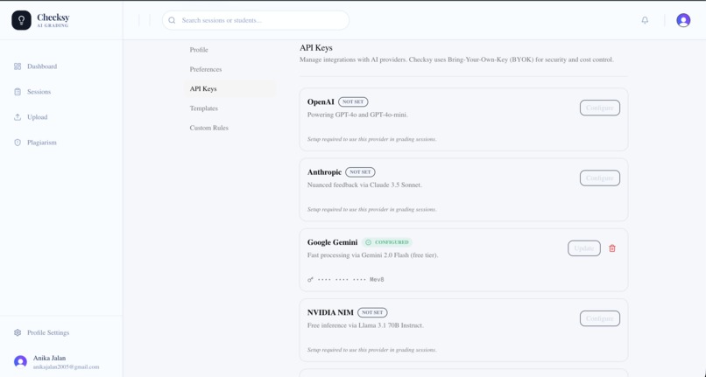The width and height of the screenshot is (706, 377).
Task: Click the OpenAI provider heading
Action: click(x=321, y=102)
